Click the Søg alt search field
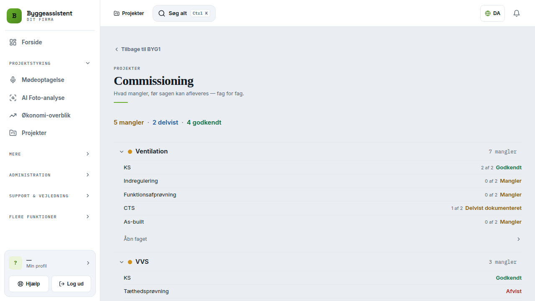 coord(184,13)
